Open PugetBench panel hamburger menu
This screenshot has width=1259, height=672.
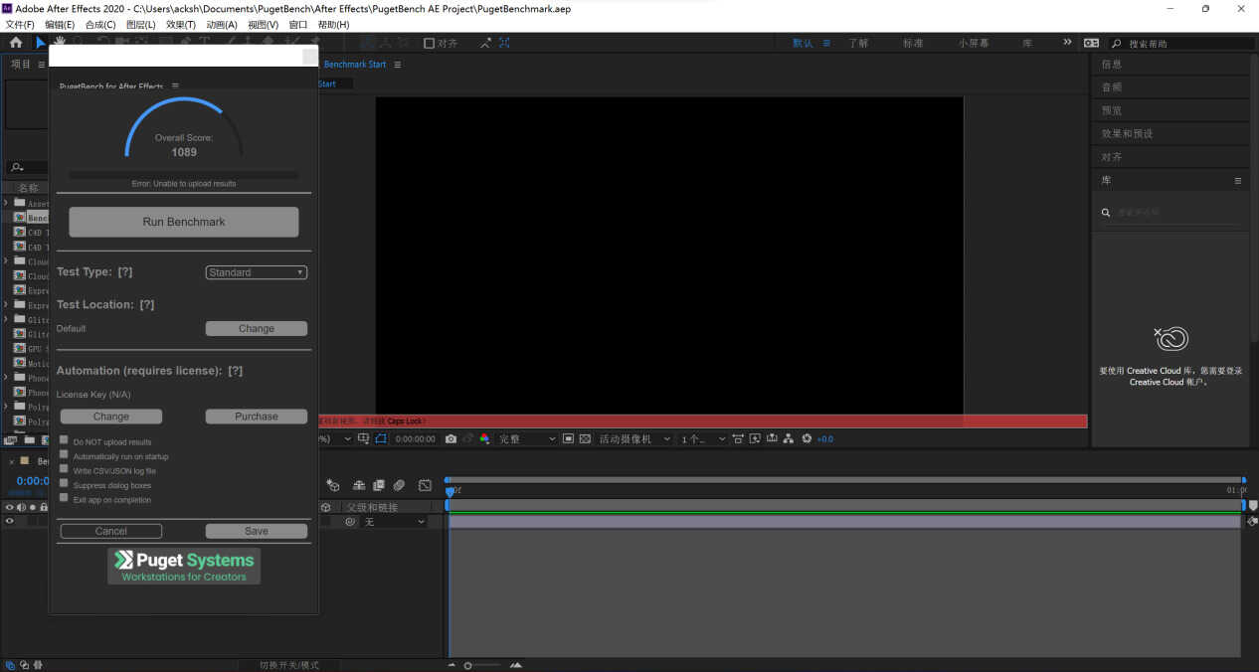point(175,86)
